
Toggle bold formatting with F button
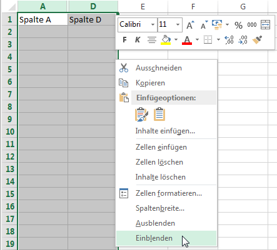tap(124, 40)
